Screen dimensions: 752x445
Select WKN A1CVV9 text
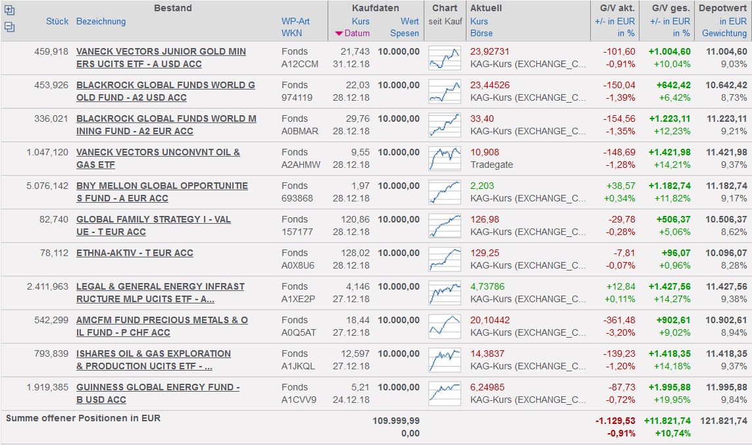click(299, 400)
